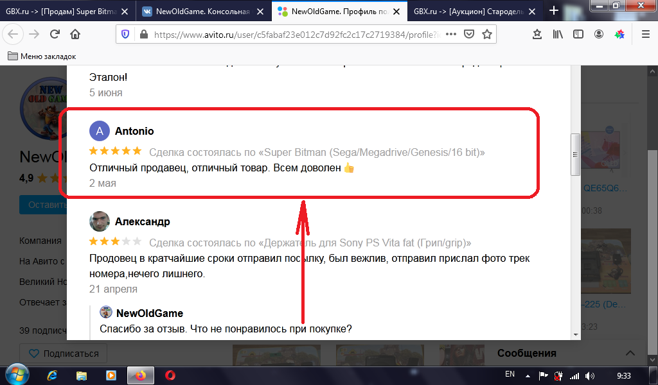Open tracking protection shield info

point(125,35)
